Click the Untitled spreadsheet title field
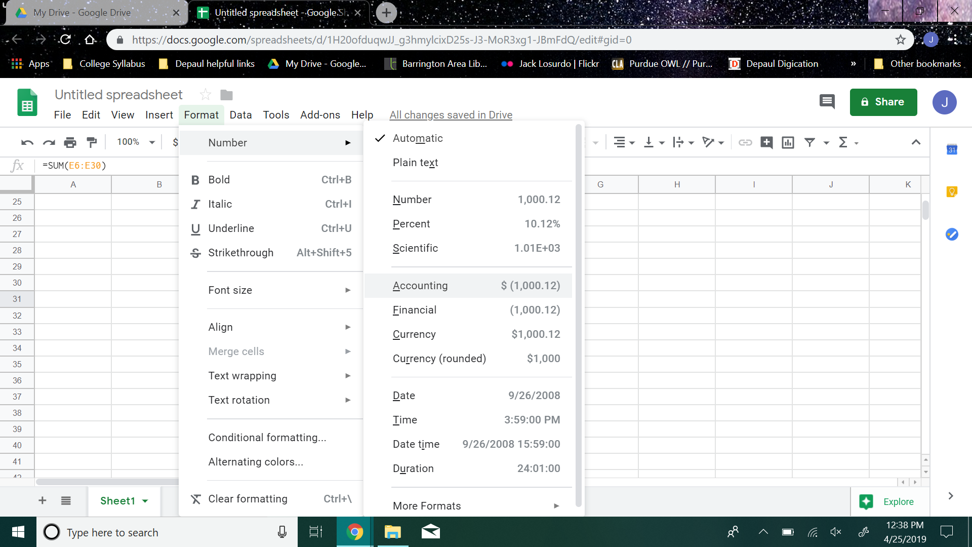Image resolution: width=972 pixels, height=547 pixels. (118, 95)
